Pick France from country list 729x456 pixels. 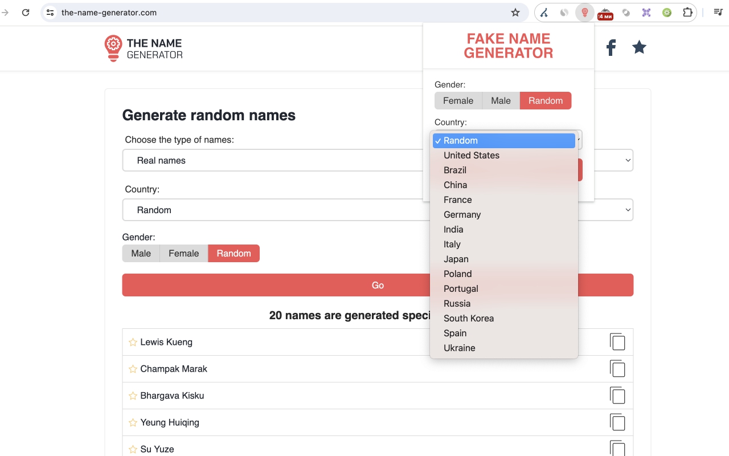coord(504,199)
